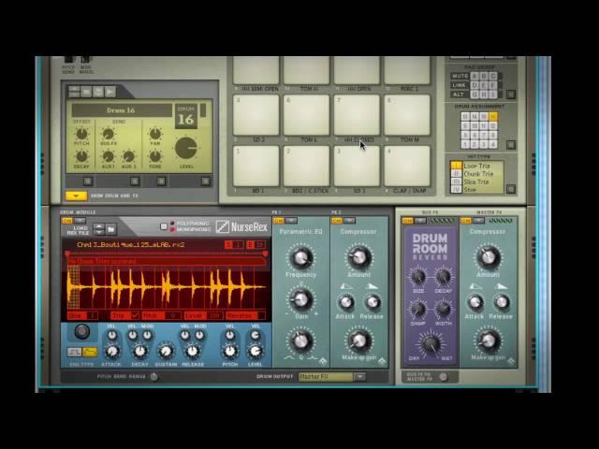Click the Mute button in pad settings
The width and height of the screenshot is (599, 449).
point(460,76)
